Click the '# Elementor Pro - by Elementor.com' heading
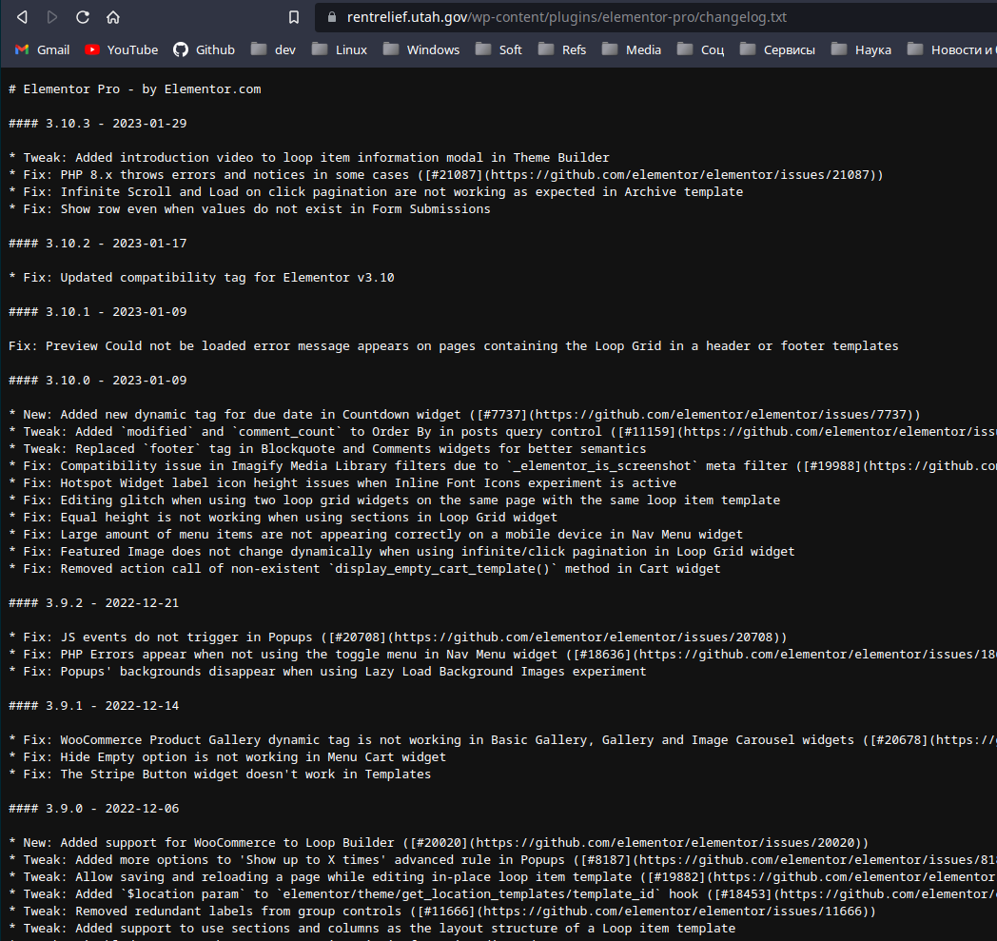997x941 pixels. [135, 89]
